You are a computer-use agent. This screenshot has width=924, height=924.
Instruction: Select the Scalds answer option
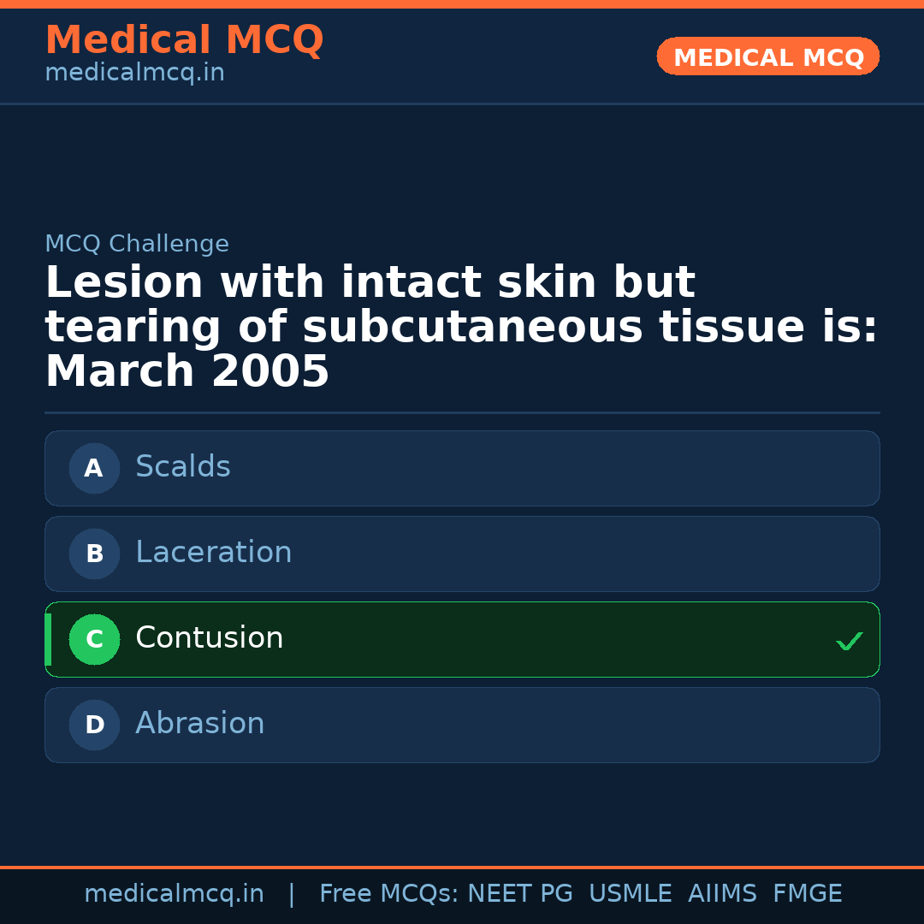(x=462, y=468)
